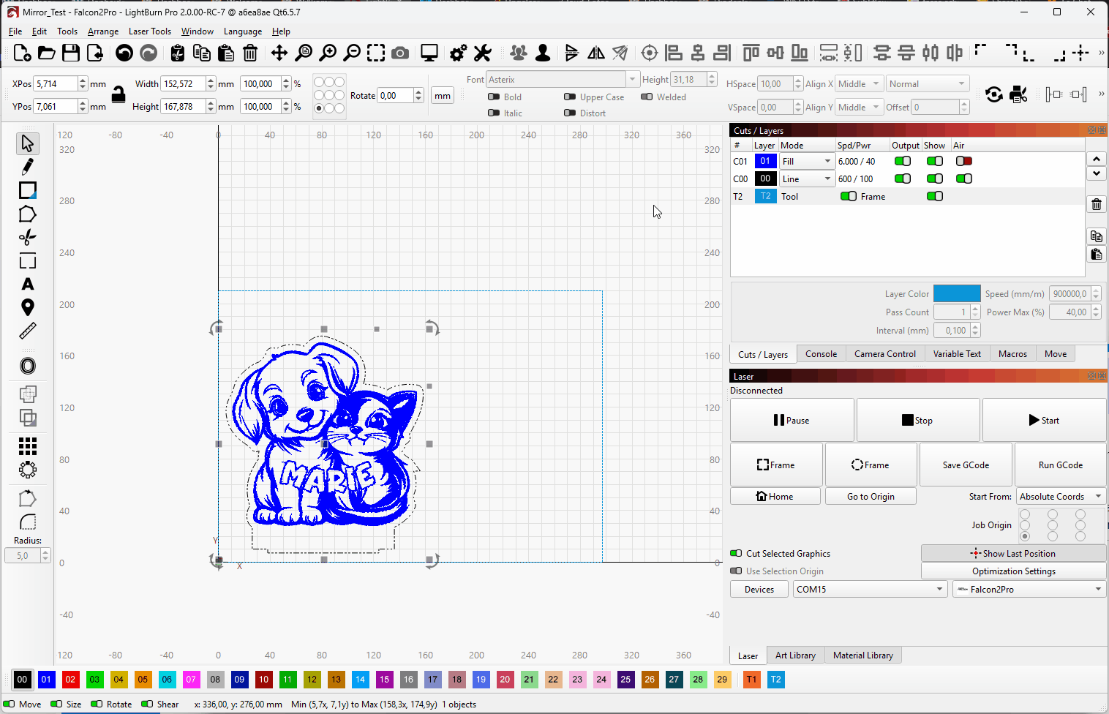The image size is (1109, 714).
Task: Open the Circular Array tool
Action: 27,470
